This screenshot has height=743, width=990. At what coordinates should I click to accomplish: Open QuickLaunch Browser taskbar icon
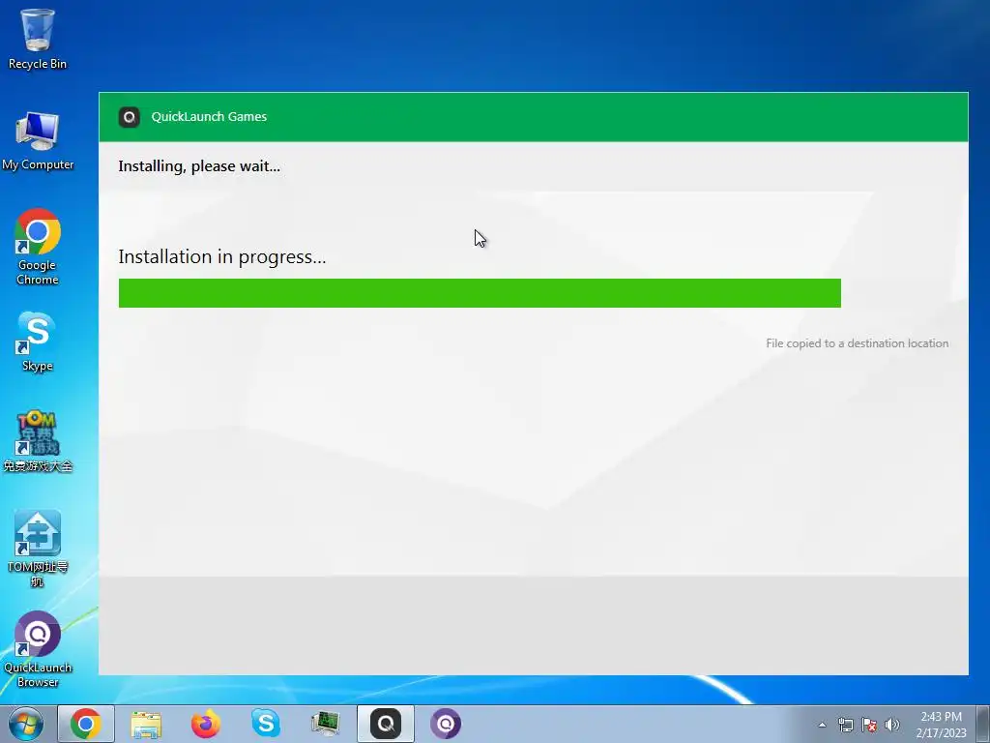pyautogui.click(x=446, y=724)
